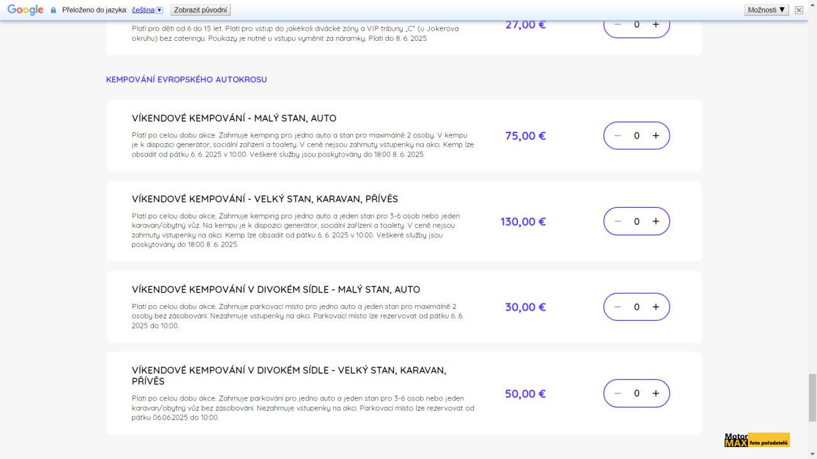Reduce wild camping large tent caravan 50,00 € quantity
The width and height of the screenshot is (817, 459).
click(x=617, y=394)
